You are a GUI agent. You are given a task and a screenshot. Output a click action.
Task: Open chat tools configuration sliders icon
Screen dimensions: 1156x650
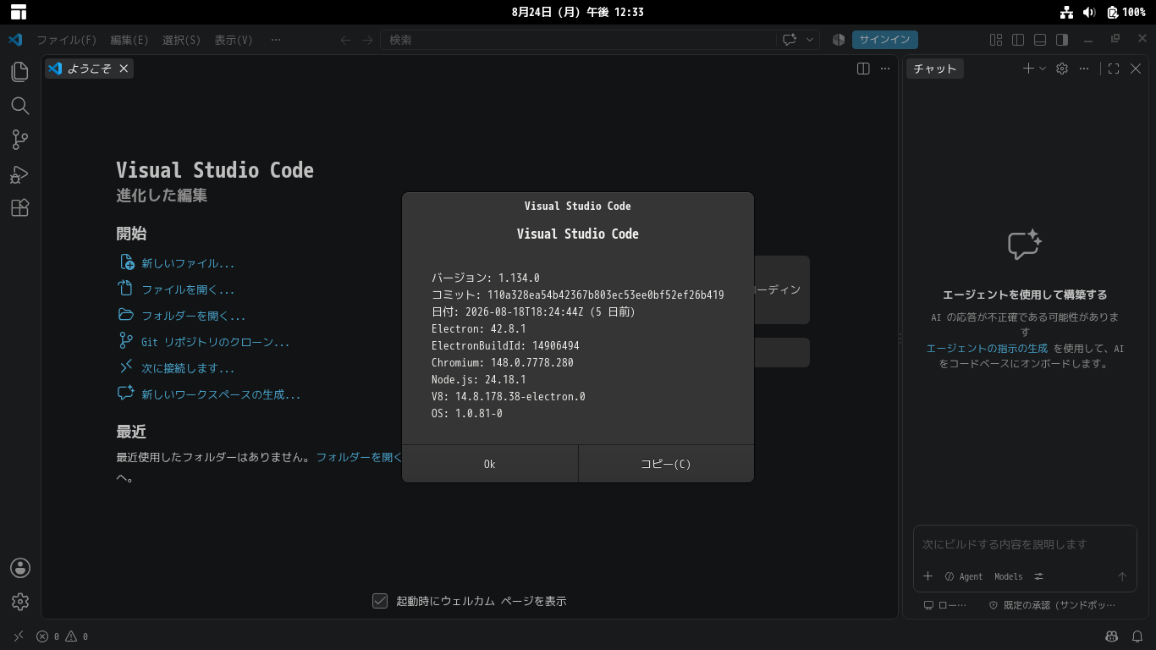point(1039,576)
